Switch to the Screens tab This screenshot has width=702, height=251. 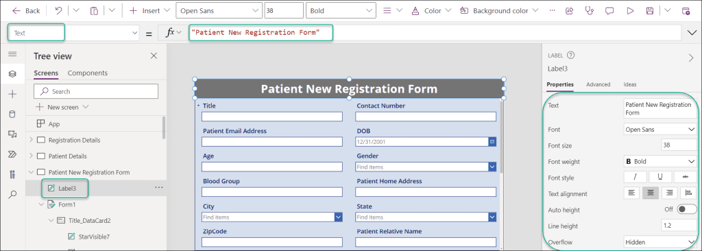point(46,73)
